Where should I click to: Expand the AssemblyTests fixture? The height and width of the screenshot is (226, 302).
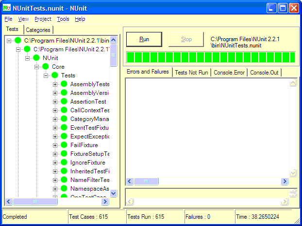click(55, 84)
